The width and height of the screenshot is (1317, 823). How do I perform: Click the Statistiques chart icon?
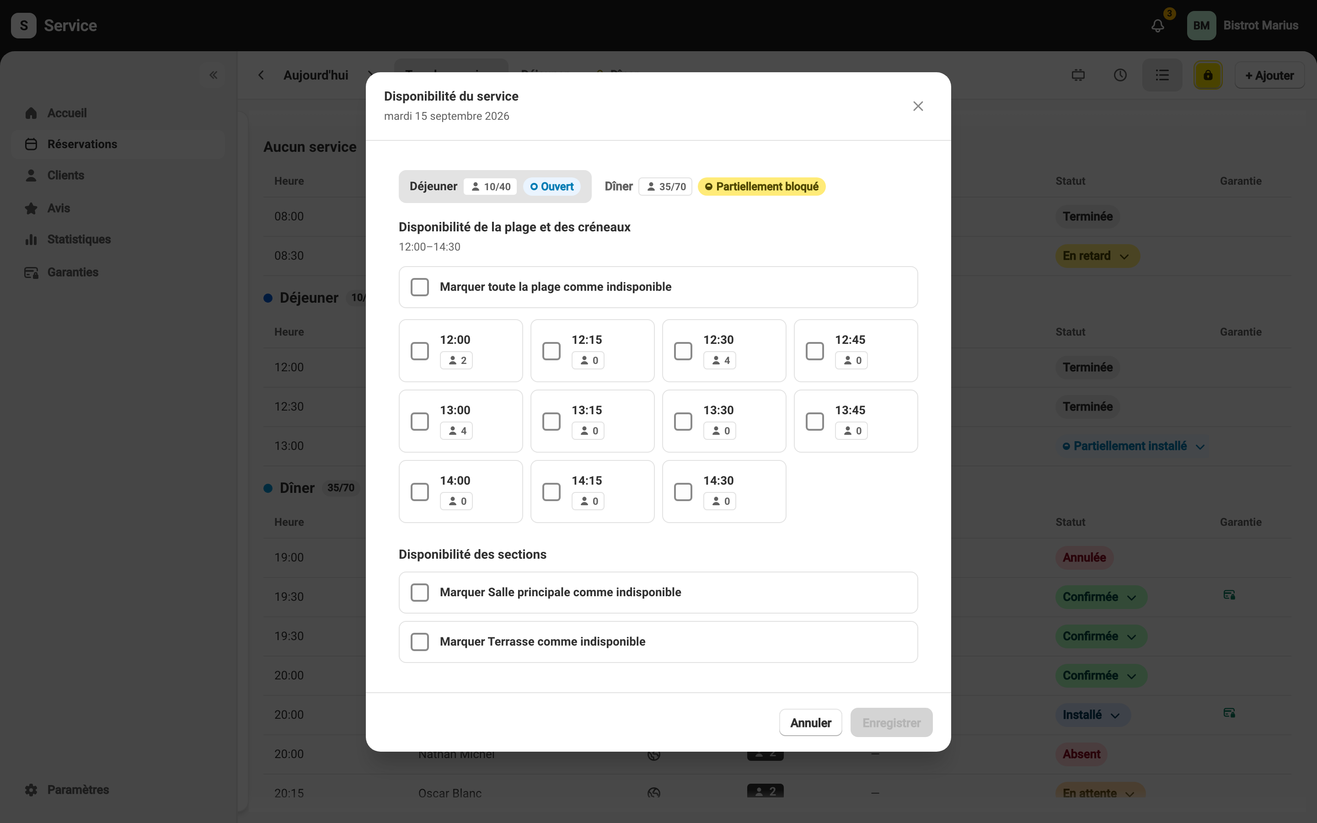(x=31, y=240)
